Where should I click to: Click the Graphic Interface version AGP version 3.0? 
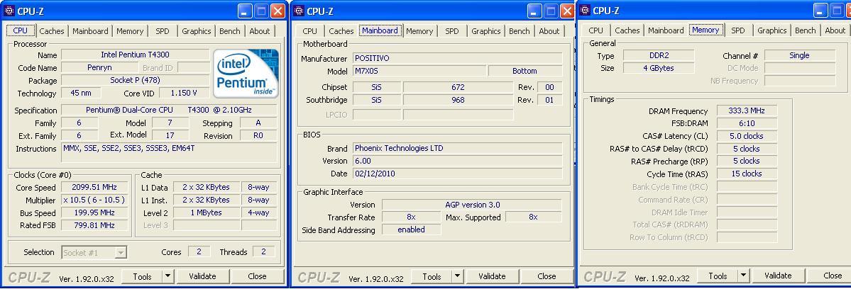[x=471, y=205]
